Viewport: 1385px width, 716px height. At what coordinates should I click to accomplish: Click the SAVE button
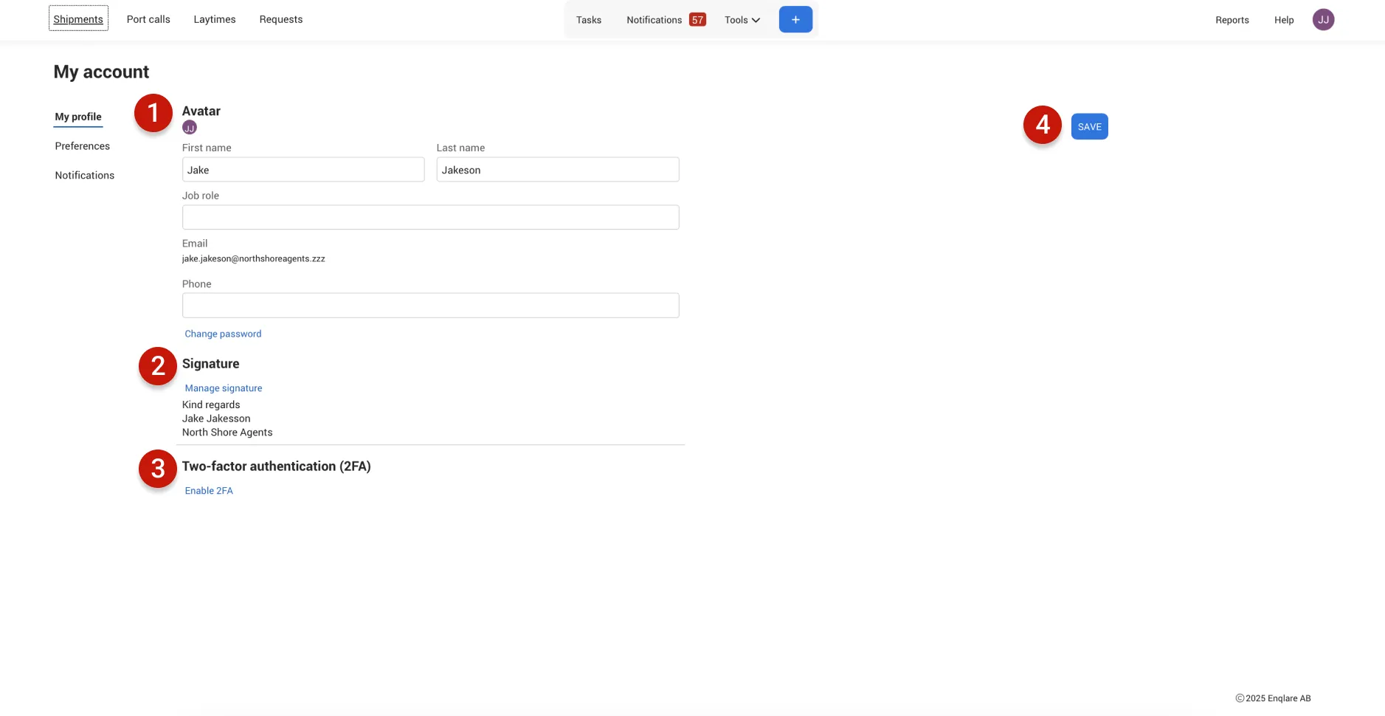1089,126
